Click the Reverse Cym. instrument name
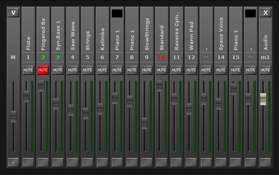 pos(176,31)
